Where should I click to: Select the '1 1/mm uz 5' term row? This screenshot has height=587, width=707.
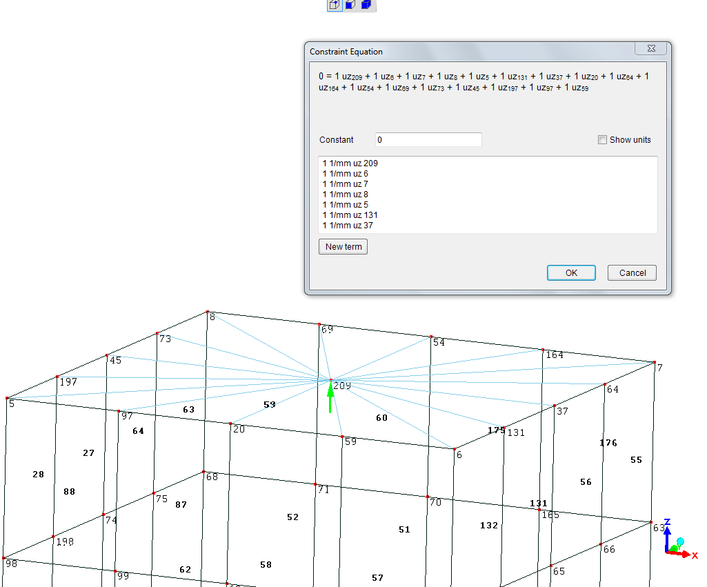346,205
